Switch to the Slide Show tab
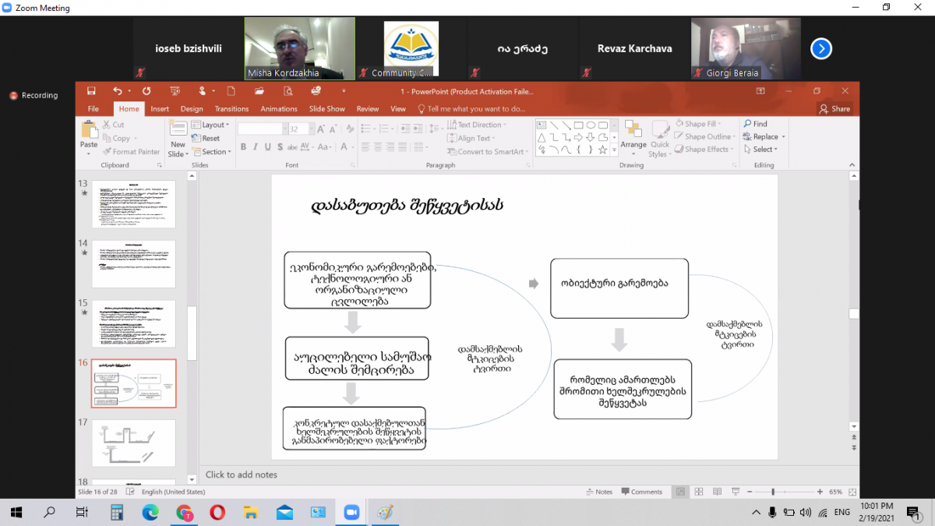Viewport: 935px width, 526px height. pos(327,109)
